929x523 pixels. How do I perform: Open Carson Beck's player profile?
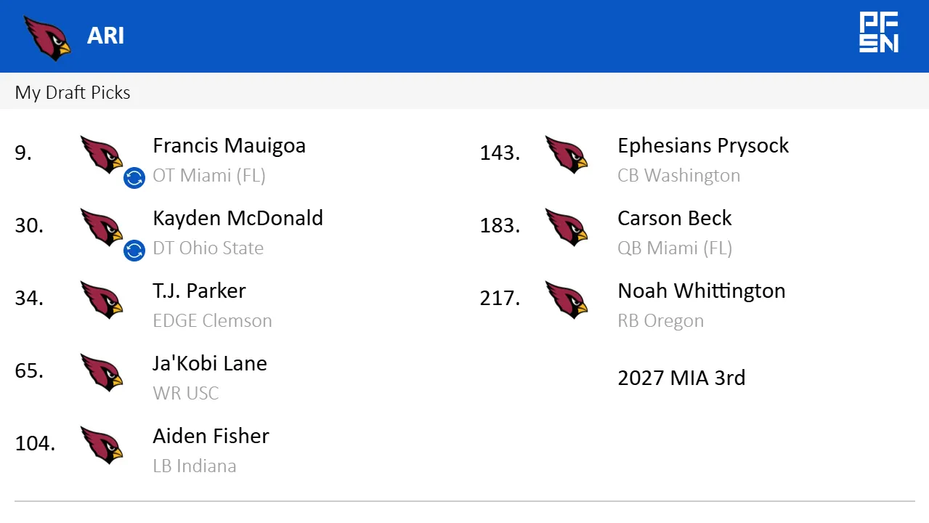[674, 218]
